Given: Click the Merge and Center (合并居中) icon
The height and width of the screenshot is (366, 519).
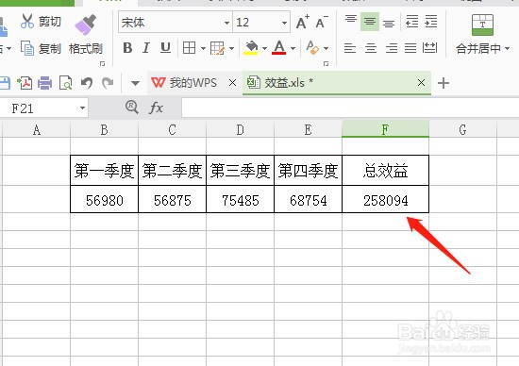Looking at the screenshot, I should coord(482,25).
